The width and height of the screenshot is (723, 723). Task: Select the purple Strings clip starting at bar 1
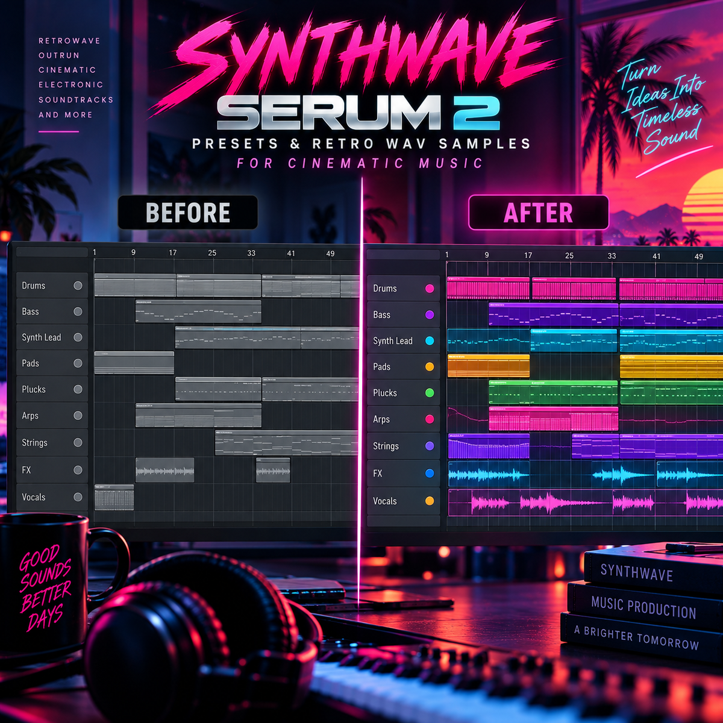click(x=489, y=446)
